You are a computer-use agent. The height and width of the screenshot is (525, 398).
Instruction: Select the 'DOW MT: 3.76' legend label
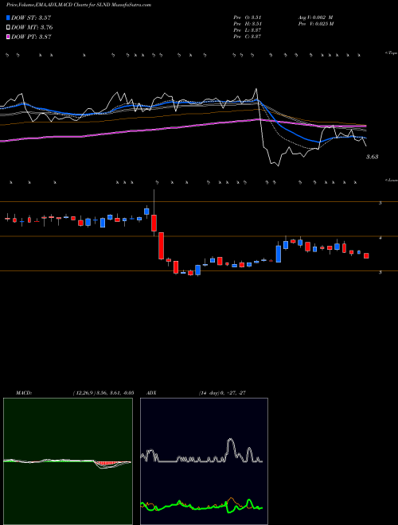point(32,28)
